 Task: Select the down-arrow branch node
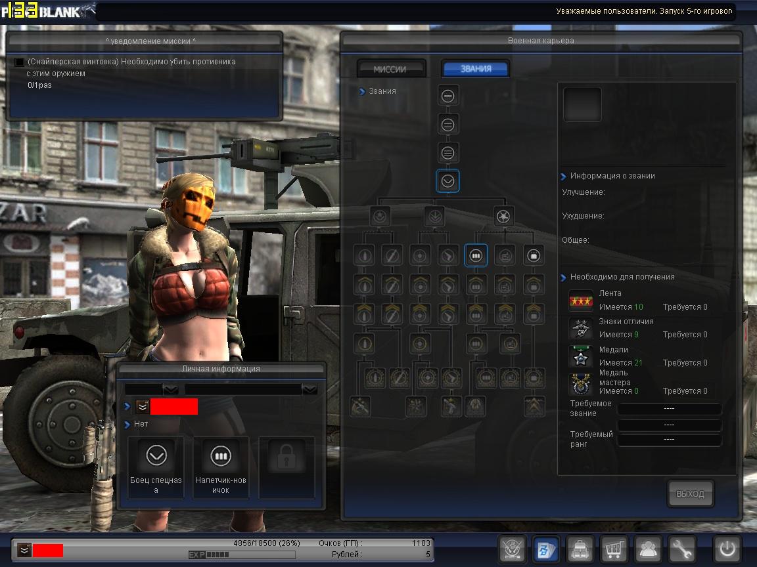[x=435, y=217]
